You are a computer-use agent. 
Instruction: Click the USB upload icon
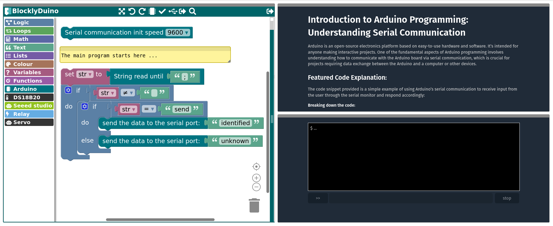click(173, 11)
